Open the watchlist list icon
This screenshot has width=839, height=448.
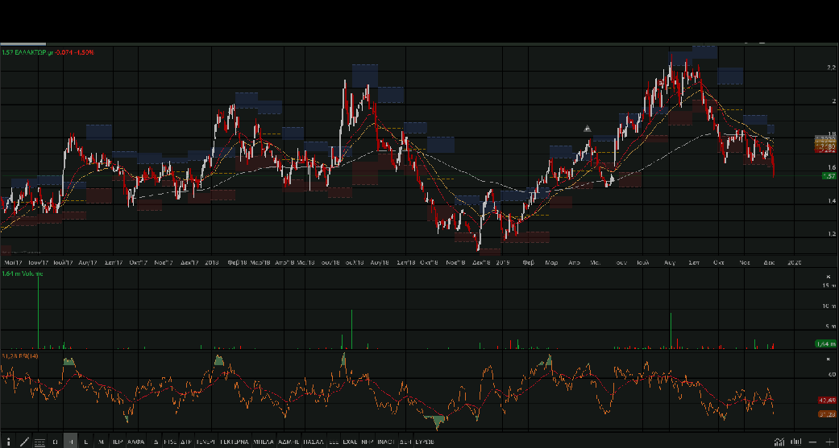click(39, 442)
